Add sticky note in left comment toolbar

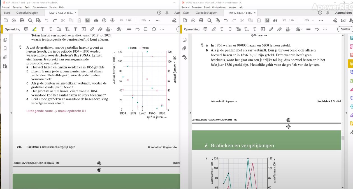tap(26, 29)
